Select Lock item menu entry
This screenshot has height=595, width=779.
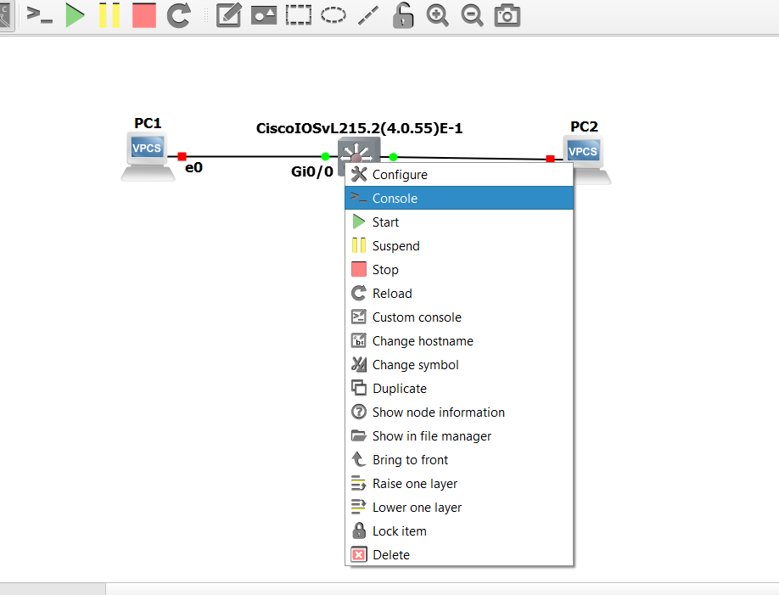point(459,532)
